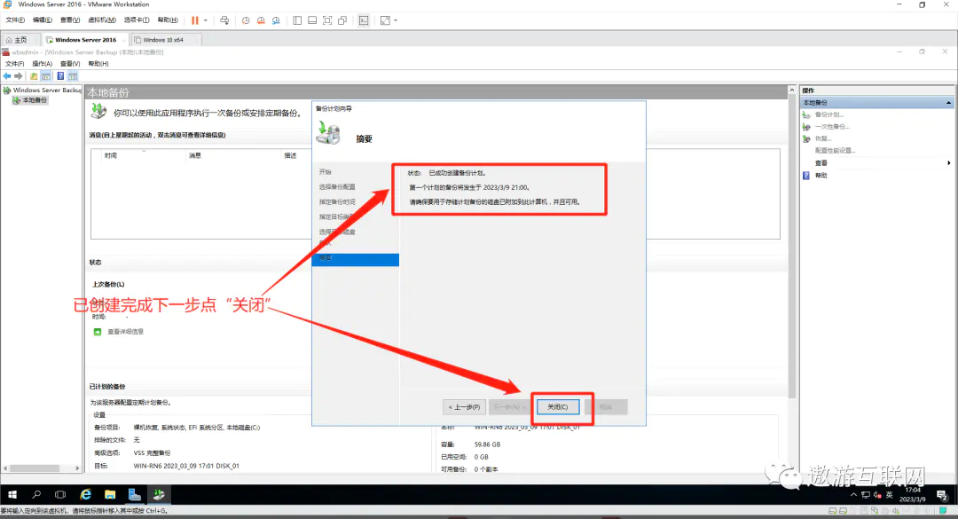Click the stretch guest display icon

click(385, 20)
